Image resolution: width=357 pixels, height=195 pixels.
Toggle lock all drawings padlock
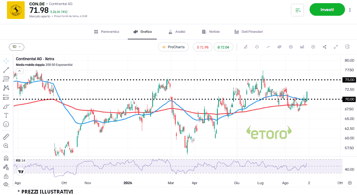(x=6, y=176)
